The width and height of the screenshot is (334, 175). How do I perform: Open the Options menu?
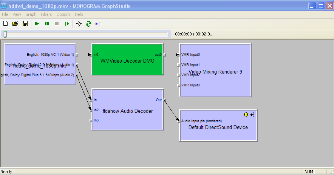63,14
